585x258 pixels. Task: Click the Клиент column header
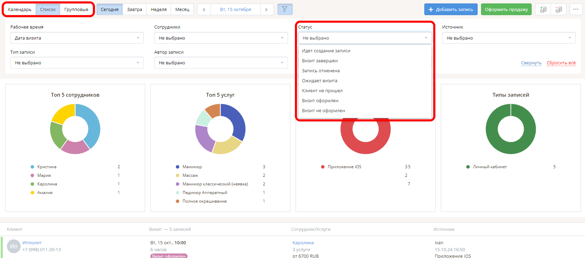pos(15,229)
